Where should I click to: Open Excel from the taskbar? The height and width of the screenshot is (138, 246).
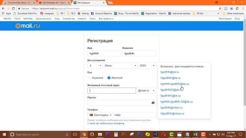(x=195, y=135)
